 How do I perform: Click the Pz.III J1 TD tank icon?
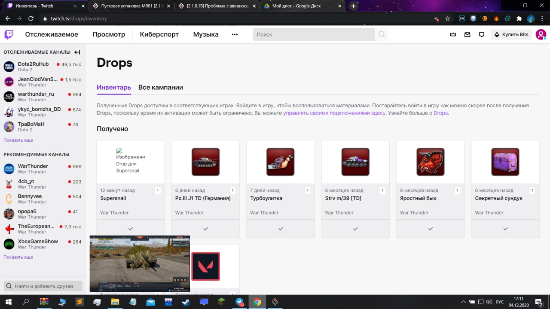[205, 162]
